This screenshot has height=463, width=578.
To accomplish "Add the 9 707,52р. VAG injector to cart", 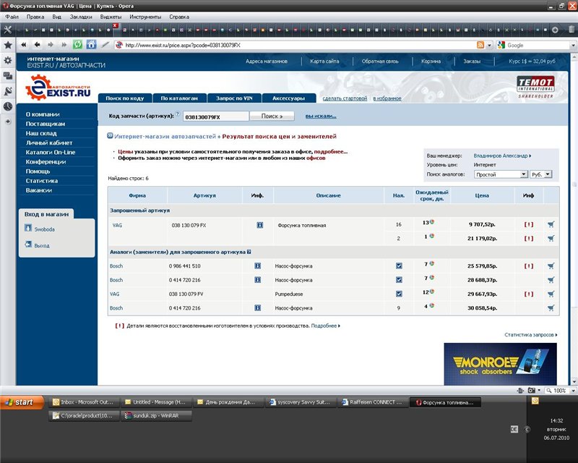I will click(551, 225).
